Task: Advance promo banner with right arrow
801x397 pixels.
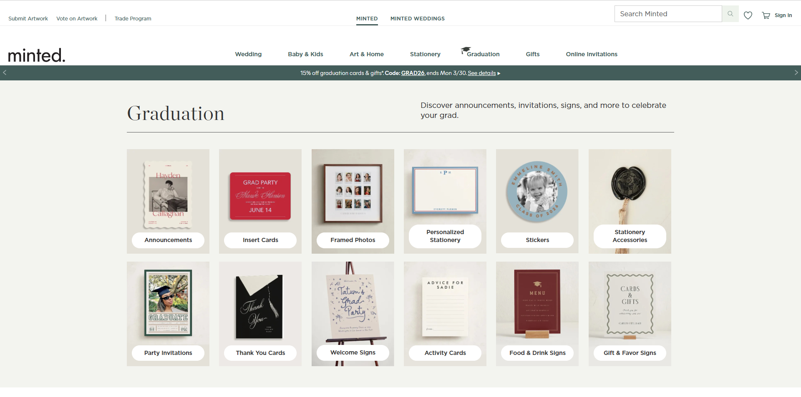Action: pos(796,72)
